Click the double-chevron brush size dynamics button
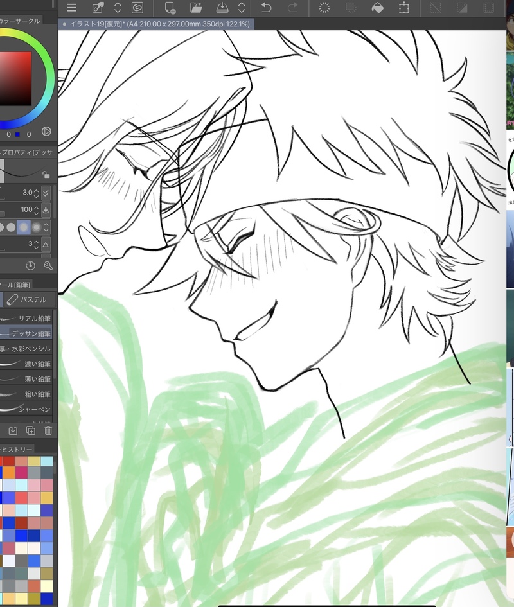This screenshot has height=607, width=514. click(46, 193)
